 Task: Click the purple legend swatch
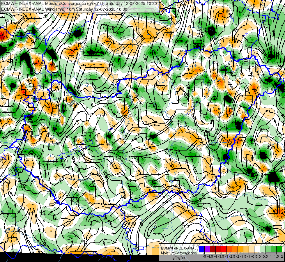tap(207, 249)
